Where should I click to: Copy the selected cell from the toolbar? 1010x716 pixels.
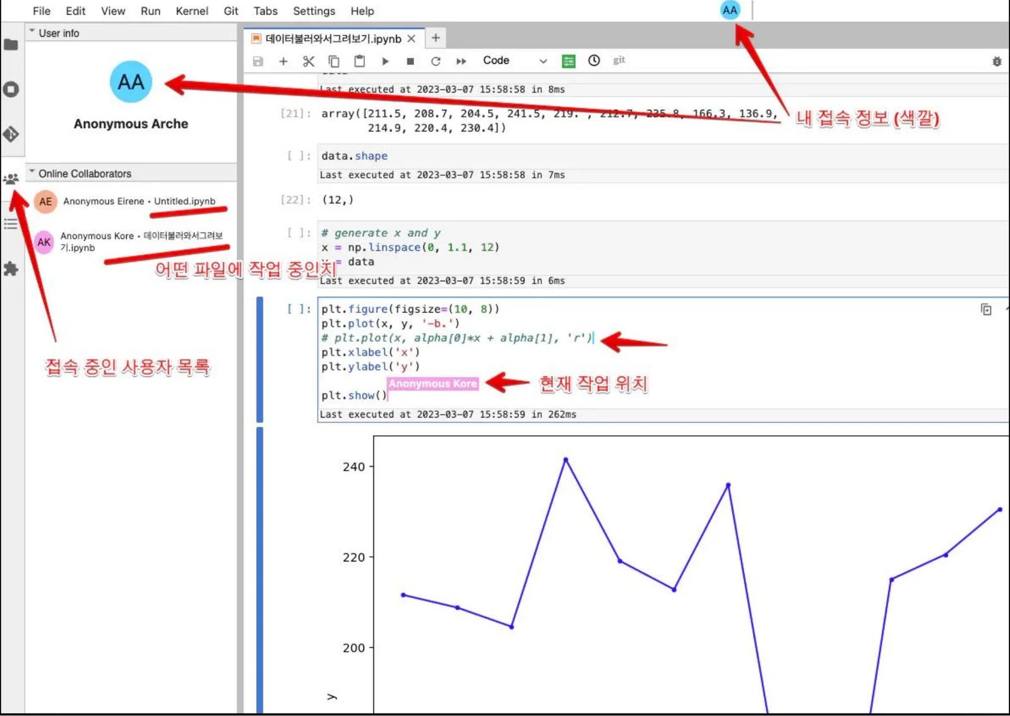[334, 61]
